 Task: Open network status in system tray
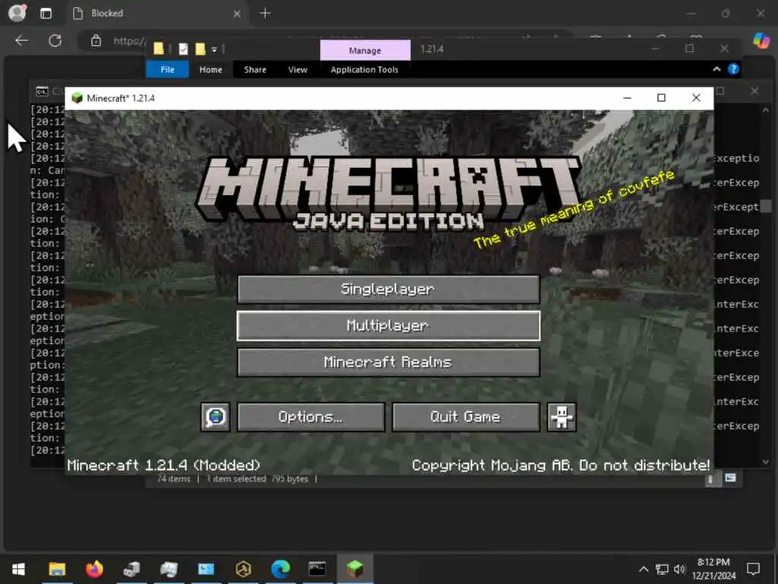tap(662, 569)
